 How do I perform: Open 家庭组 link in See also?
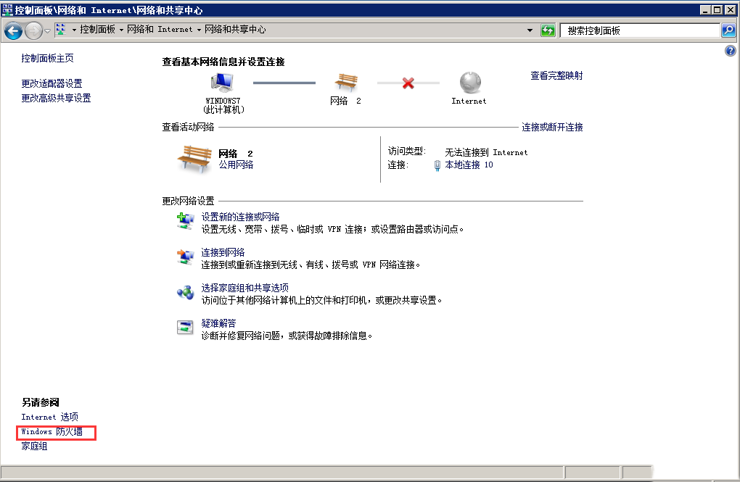(x=34, y=446)
